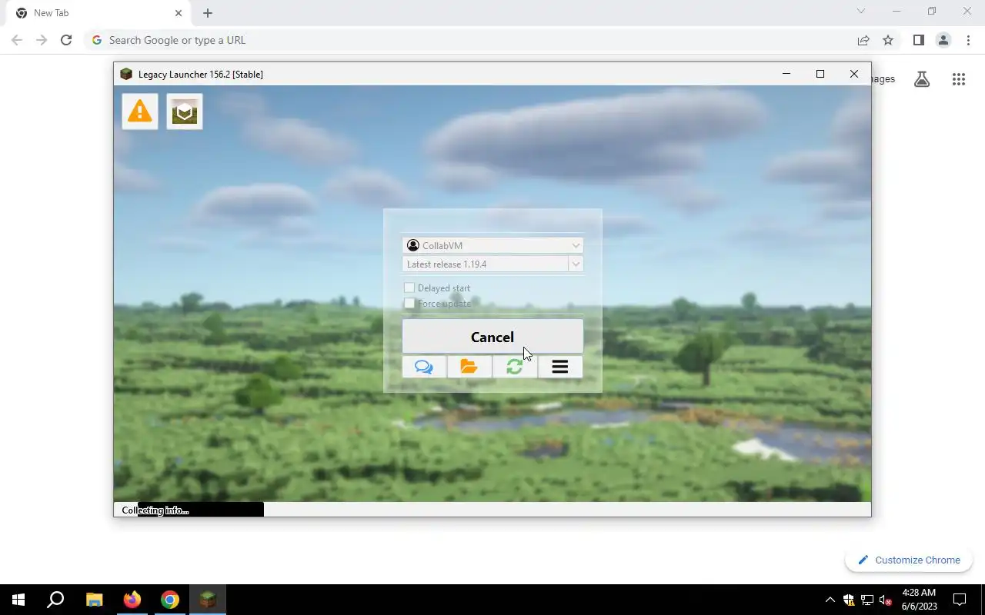Cancel the launch in progress
Viewport: 985px width, 615px height.
coord(492,337)
